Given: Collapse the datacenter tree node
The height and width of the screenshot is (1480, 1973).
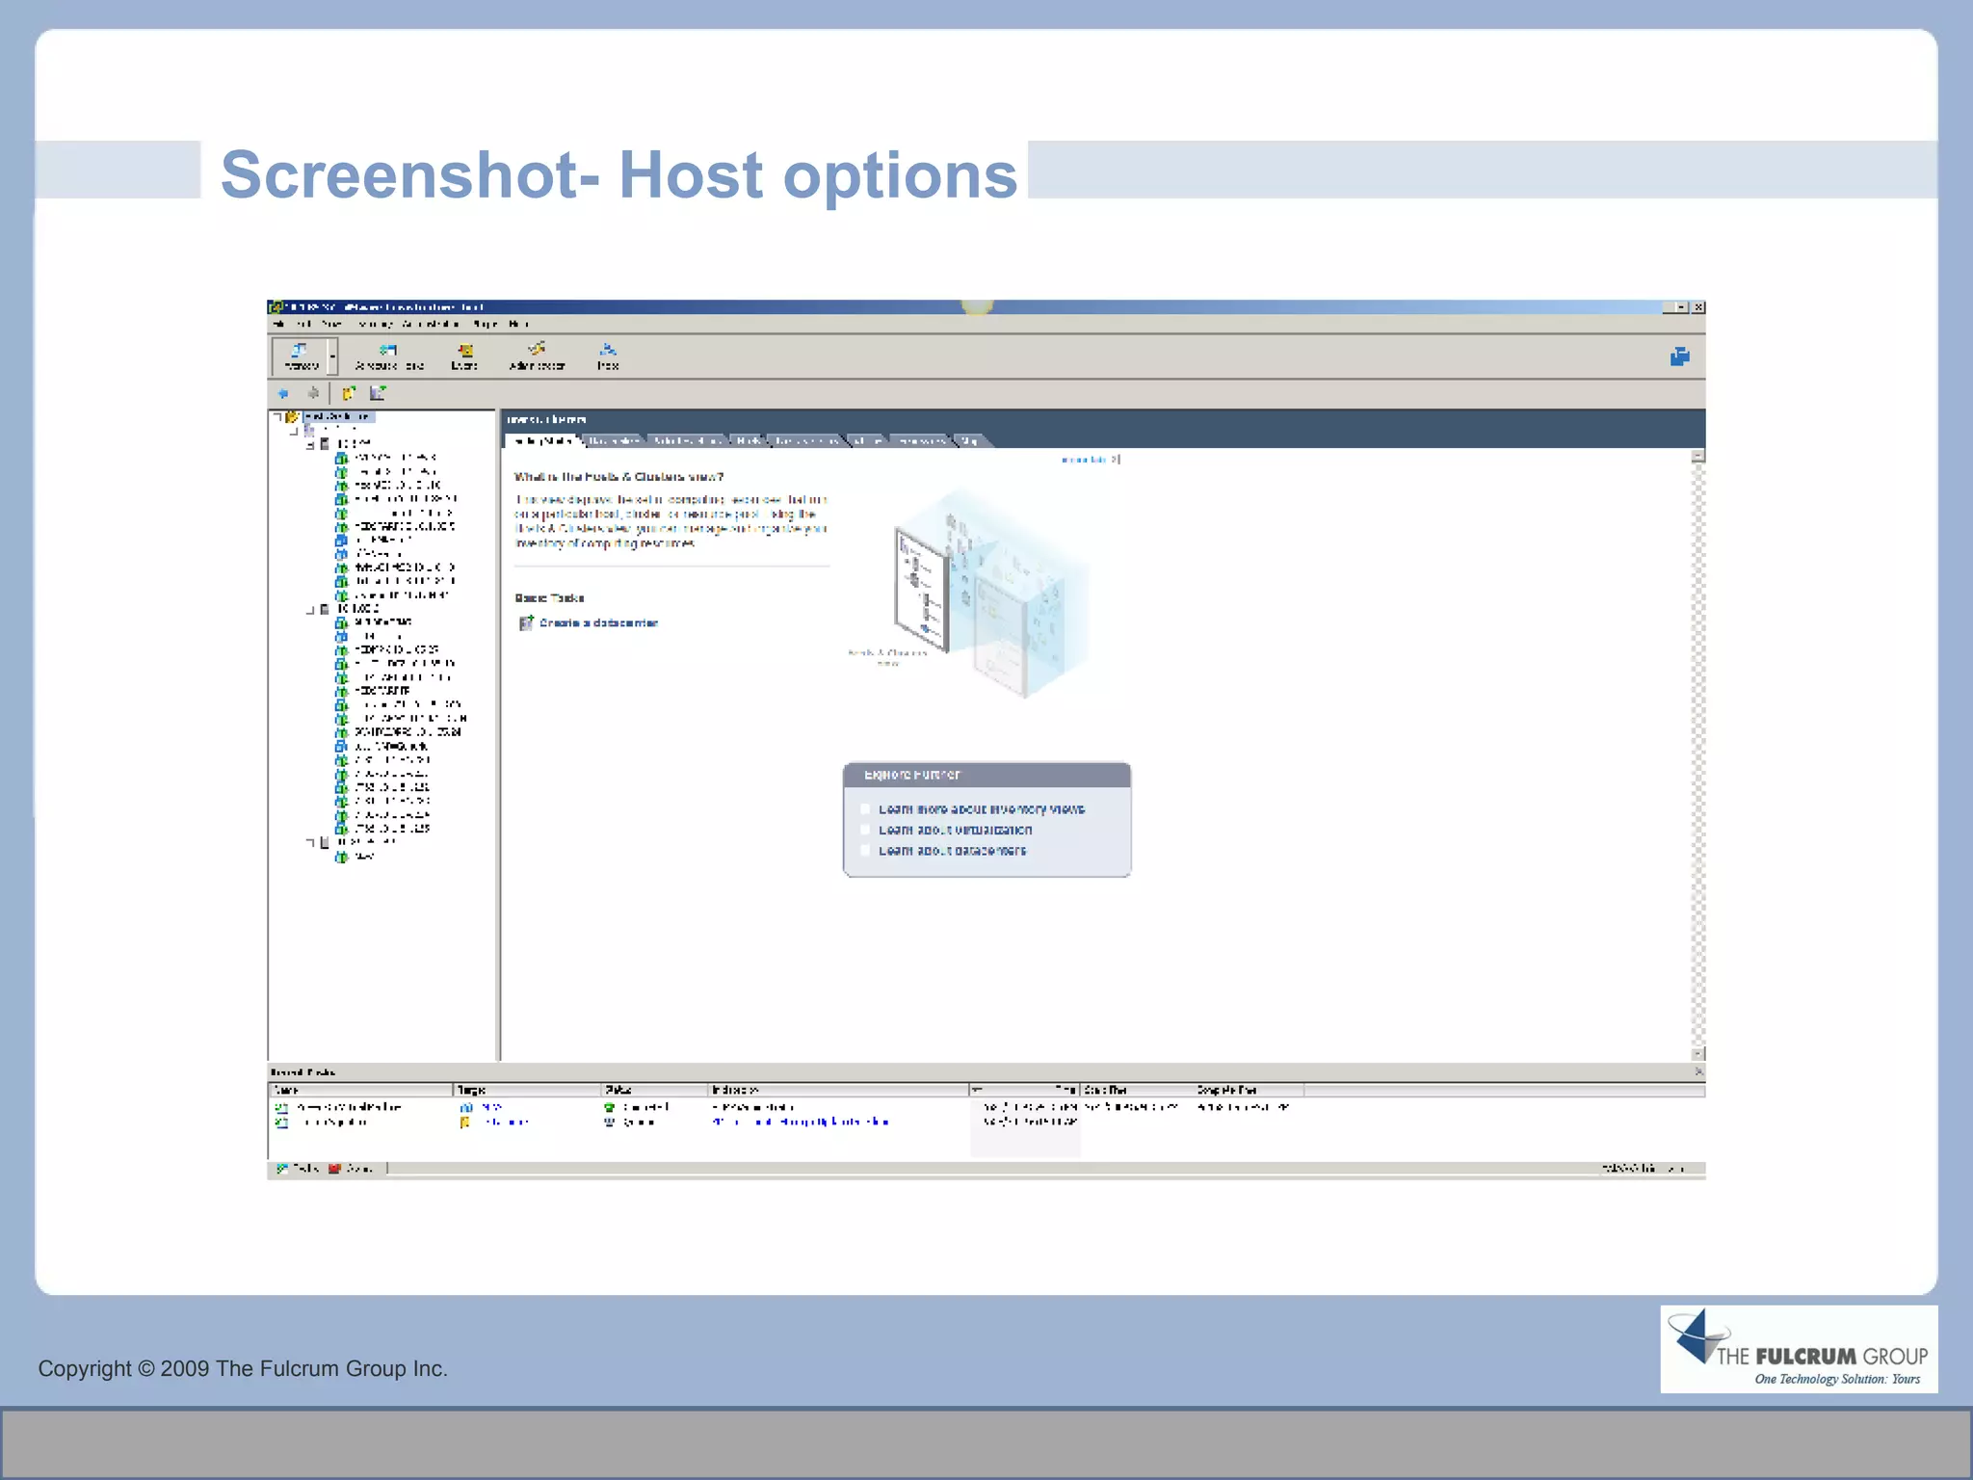Looking at the screenshot, I should pos(294,431).
